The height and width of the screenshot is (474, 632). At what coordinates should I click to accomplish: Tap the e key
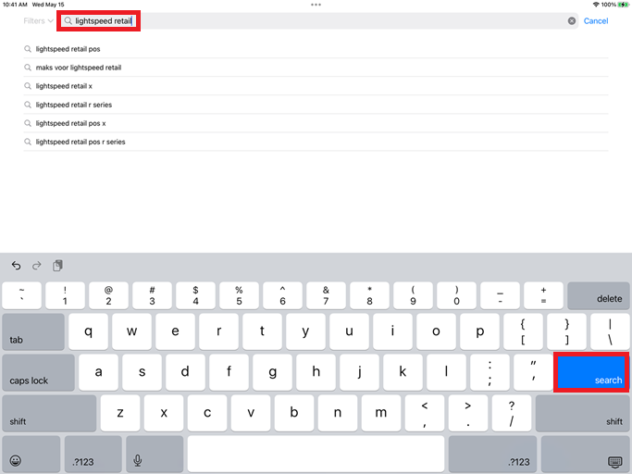click(175, 331)
